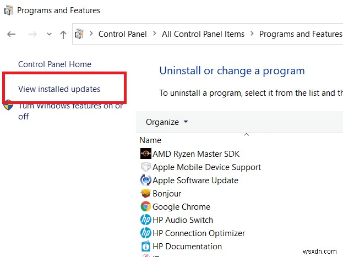Open the Recent locations dropdown arrow

[49, 34]
